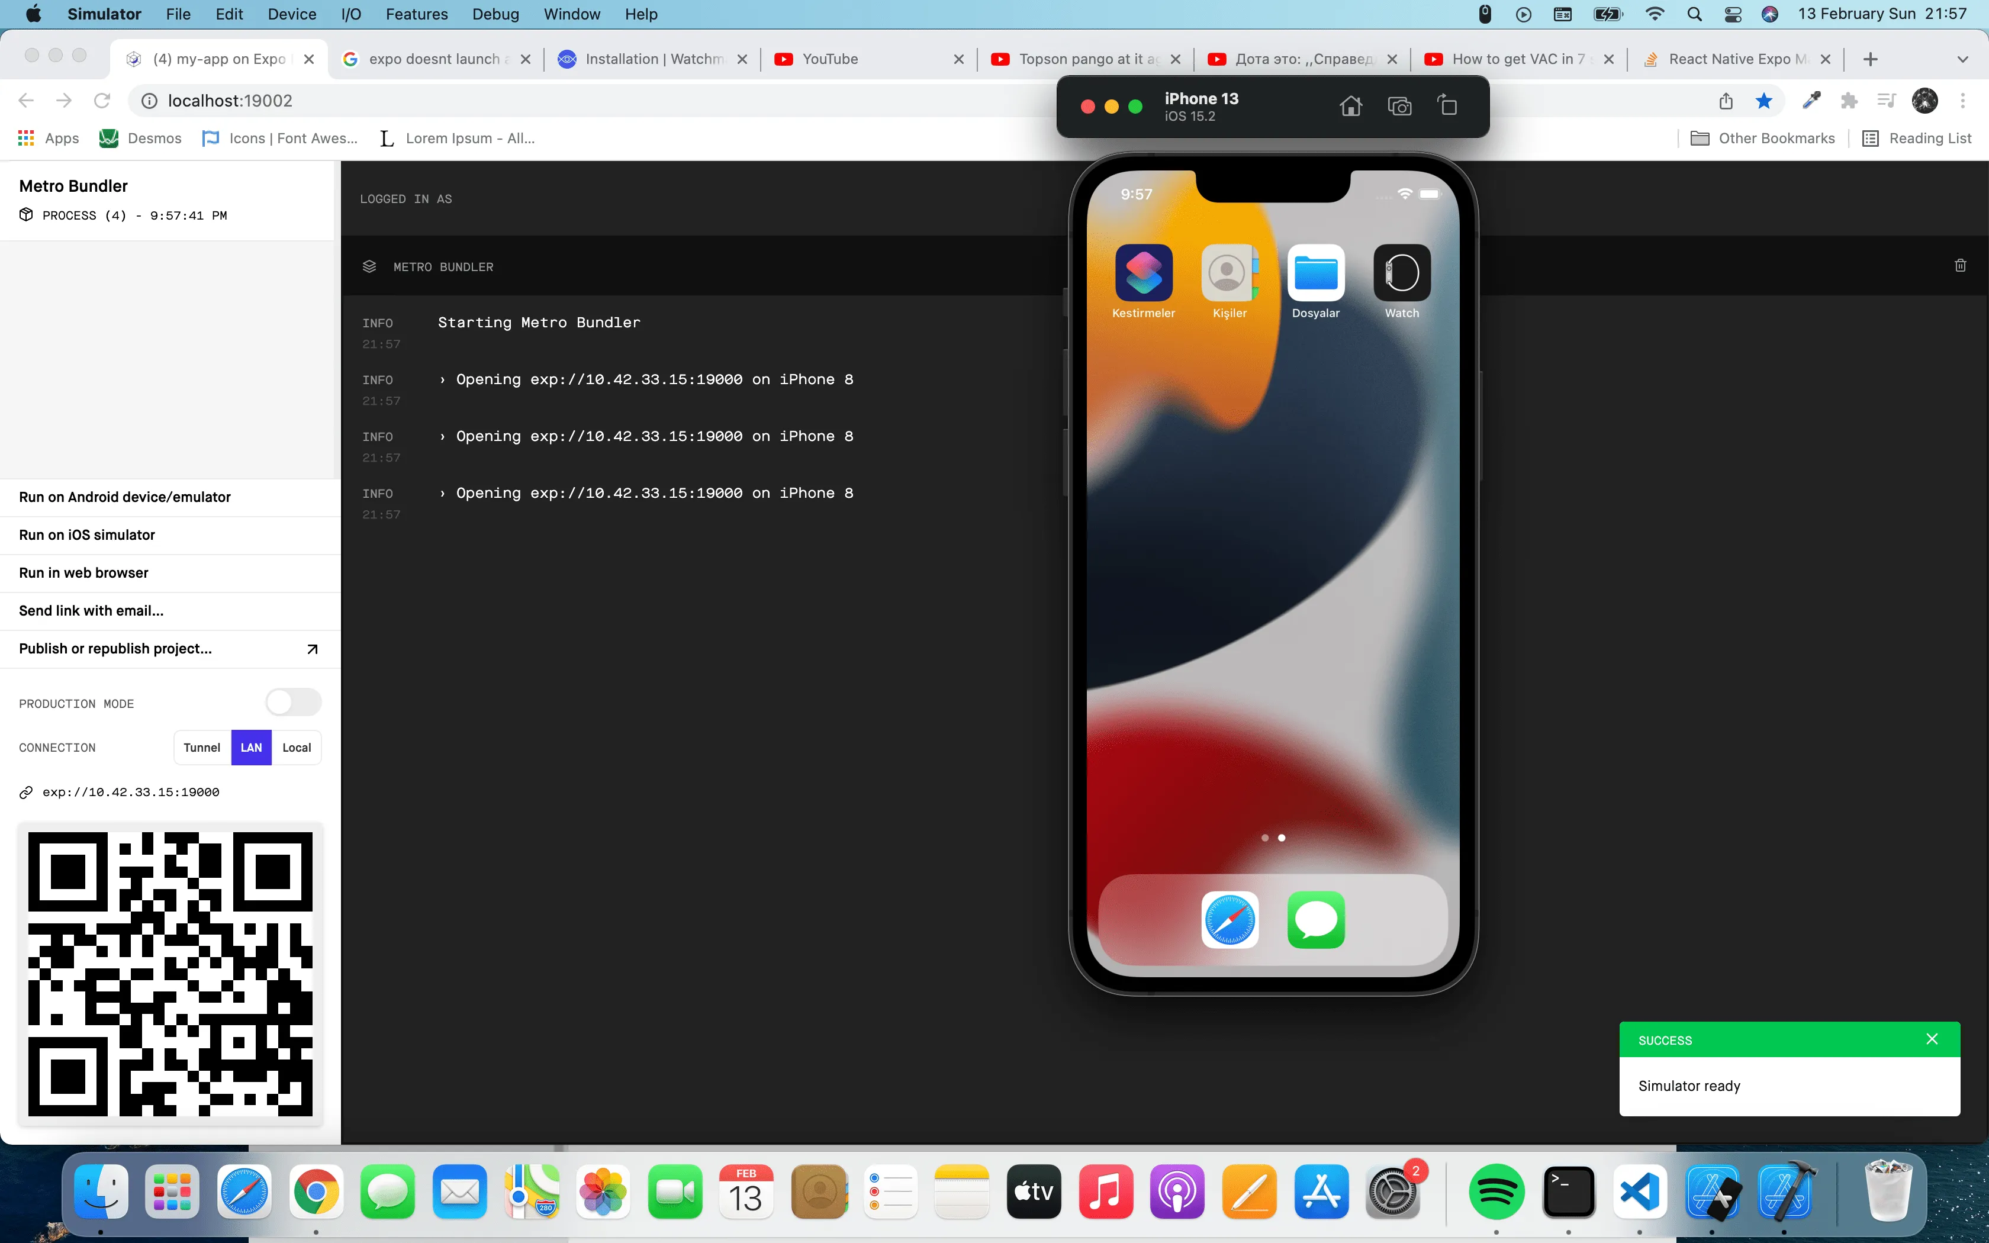This screenshot has height=1243, width=1989.
Task: Click the simulator Home button icon
Action: (x=1350, y=106)
